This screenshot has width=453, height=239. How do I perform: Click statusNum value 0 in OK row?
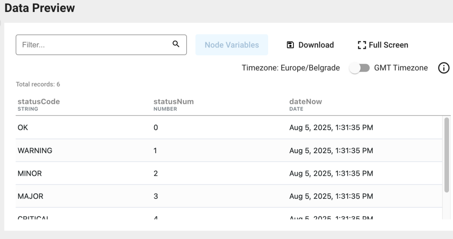(156, 127)
